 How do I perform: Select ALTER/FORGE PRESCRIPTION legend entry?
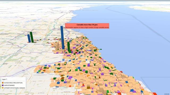(12, 83)
